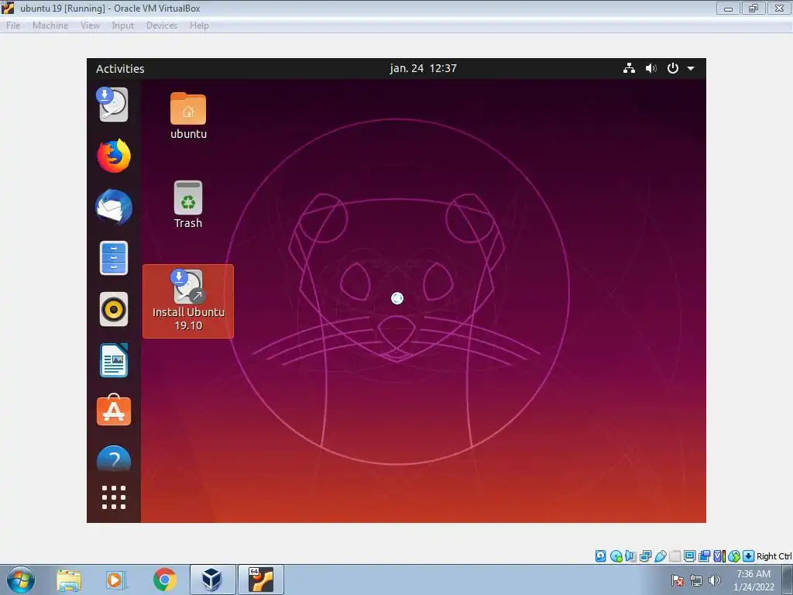
Task: Open the clock and calendar menu
Action: [x=424, y=68]
